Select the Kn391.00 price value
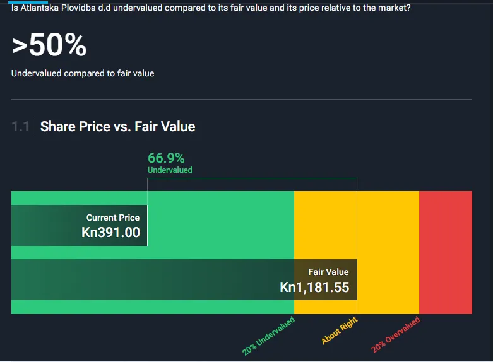Viewport: 493px width, 362px height. coord(111,233)
